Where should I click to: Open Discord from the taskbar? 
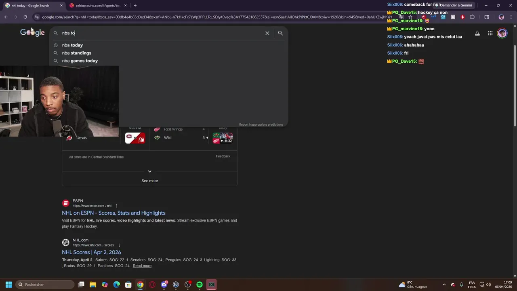(x=164, y=285)
